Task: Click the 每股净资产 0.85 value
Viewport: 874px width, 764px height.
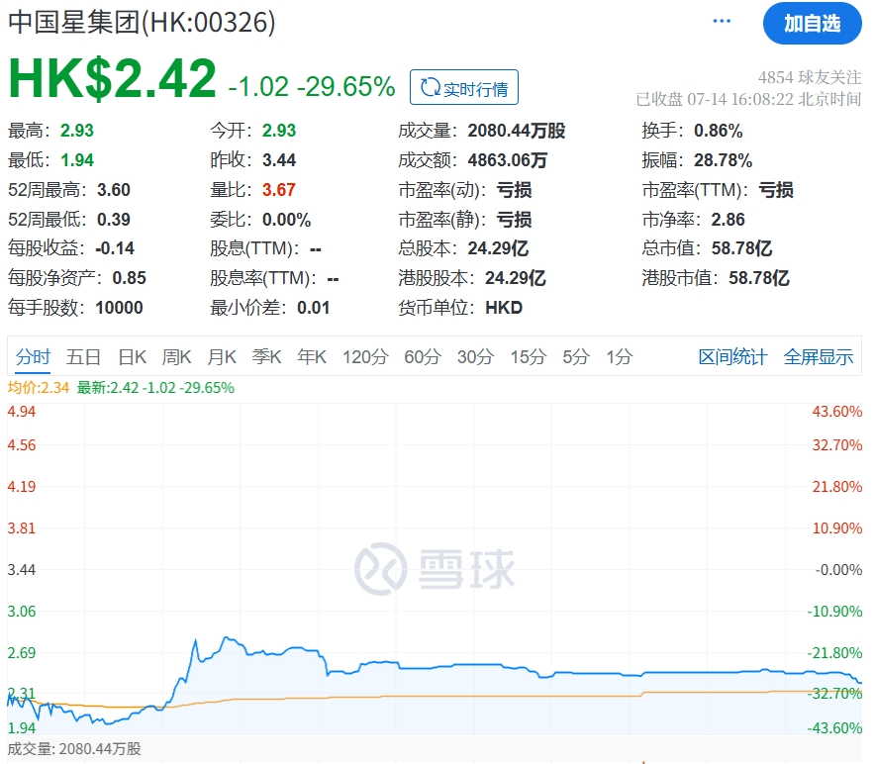Action: point(130,277)
